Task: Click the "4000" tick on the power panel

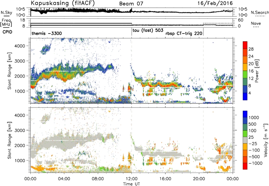Action: (20, 46)
